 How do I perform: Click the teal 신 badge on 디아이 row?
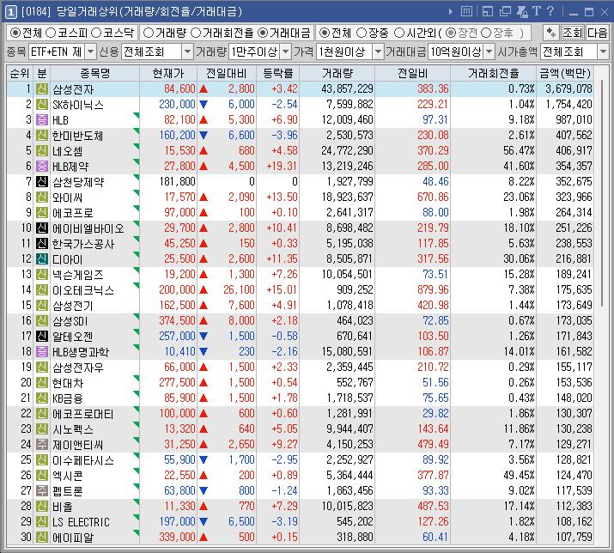click(x=42, y=258)
